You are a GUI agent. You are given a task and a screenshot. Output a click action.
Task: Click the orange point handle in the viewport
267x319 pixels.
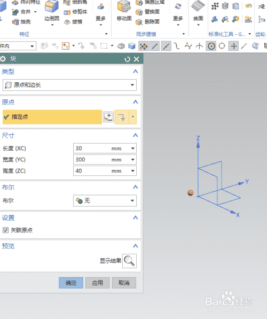(x=191, y=193)
